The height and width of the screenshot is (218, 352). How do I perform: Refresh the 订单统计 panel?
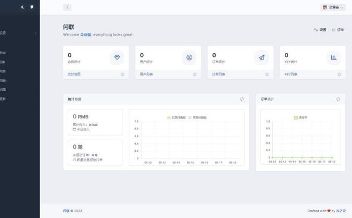[338, 99]
